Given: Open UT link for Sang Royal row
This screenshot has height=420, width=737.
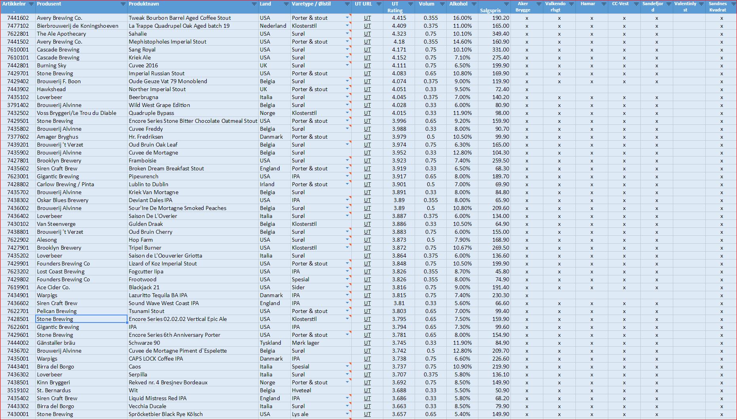Looking at the screenshot, I should point(368,50).
